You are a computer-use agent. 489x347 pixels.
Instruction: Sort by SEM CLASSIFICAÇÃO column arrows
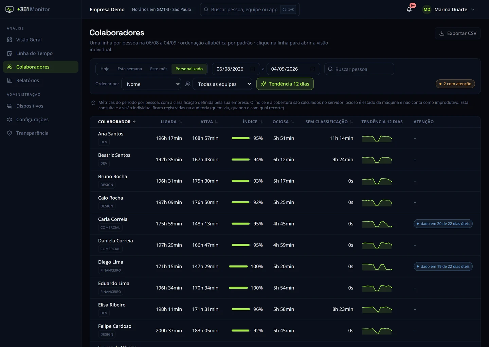coord(351,122)
